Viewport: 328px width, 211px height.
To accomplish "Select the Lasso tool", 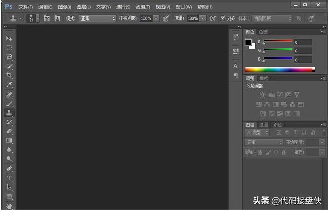I will point(9,57).
